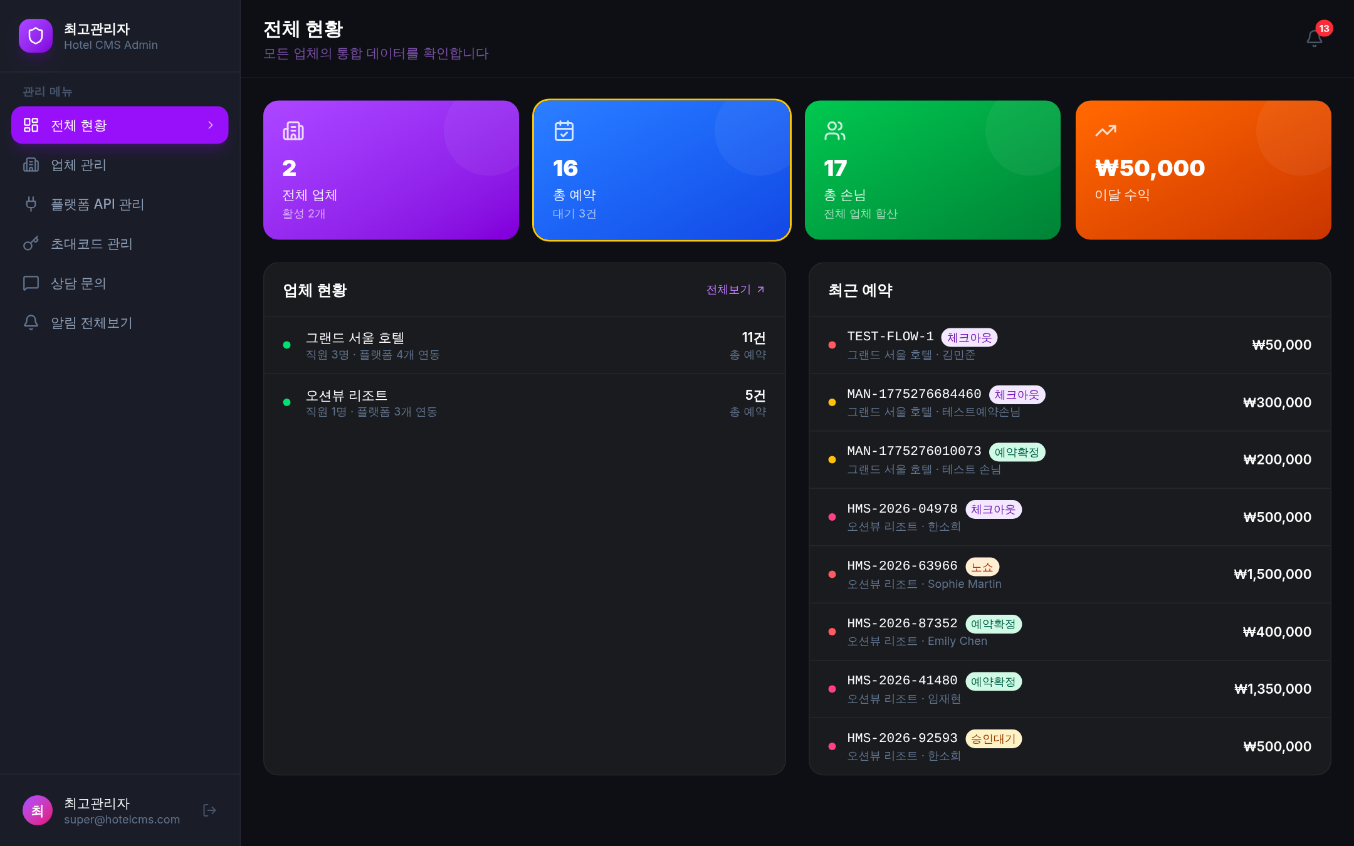The height and width of the screenshot is (846, 1354).
Task: Click the bell icon beside 알림 전체보기
Action: pos(31,322)
